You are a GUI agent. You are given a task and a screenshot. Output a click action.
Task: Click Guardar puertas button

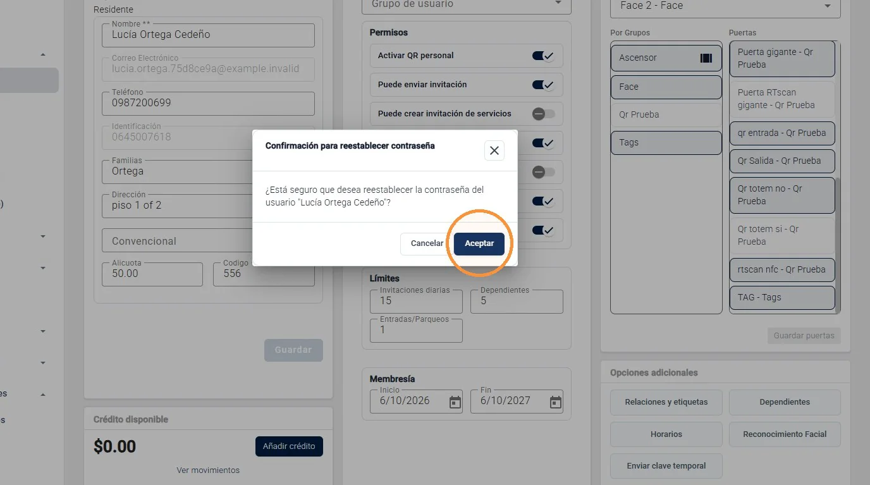click(x=804, y=336)
